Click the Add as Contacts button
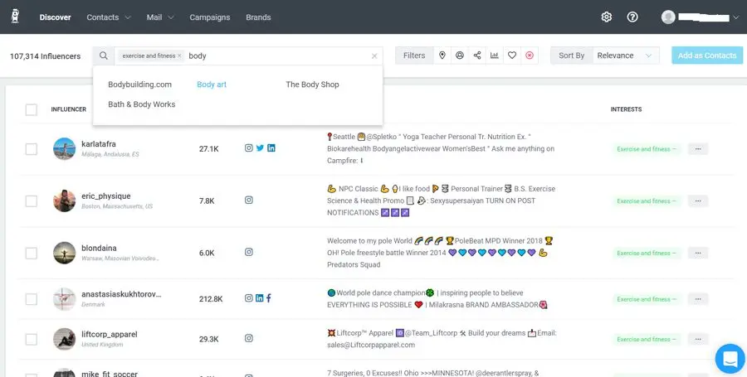 (x=706, y=56)
